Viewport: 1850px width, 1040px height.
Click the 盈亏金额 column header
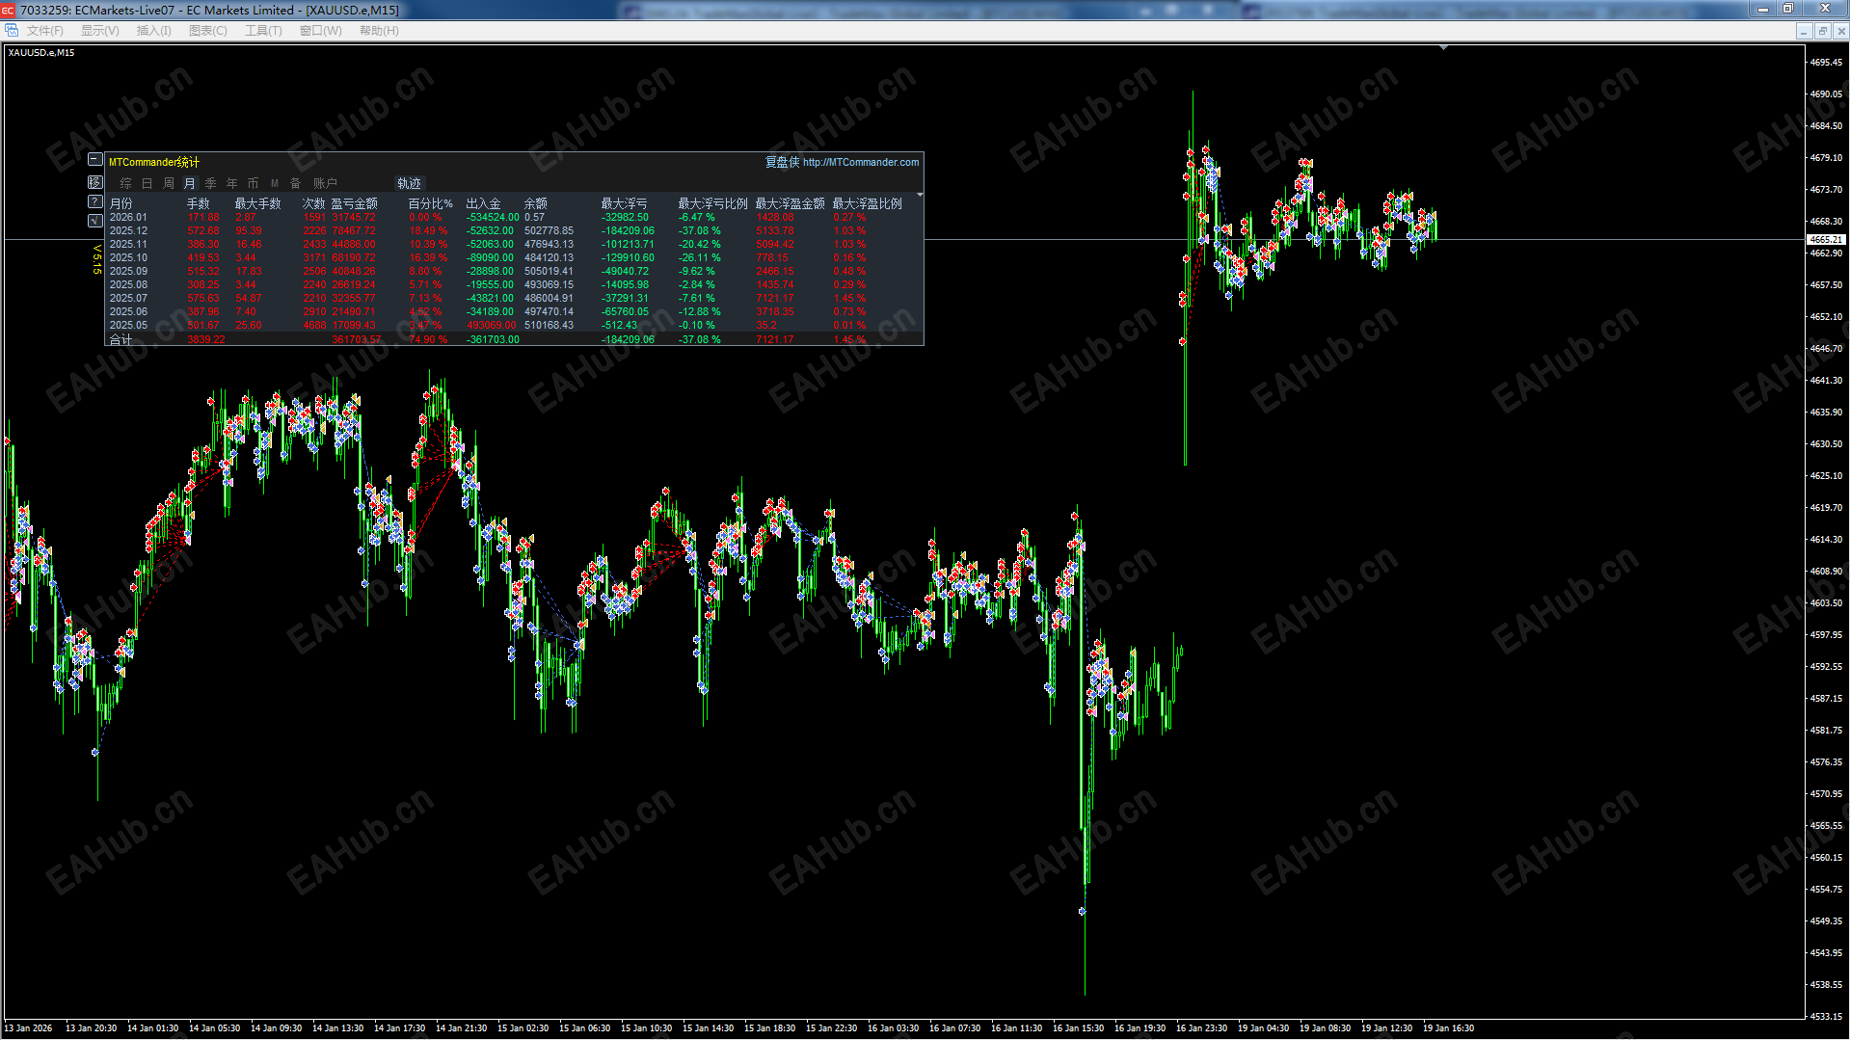click(x=355, y=203)
